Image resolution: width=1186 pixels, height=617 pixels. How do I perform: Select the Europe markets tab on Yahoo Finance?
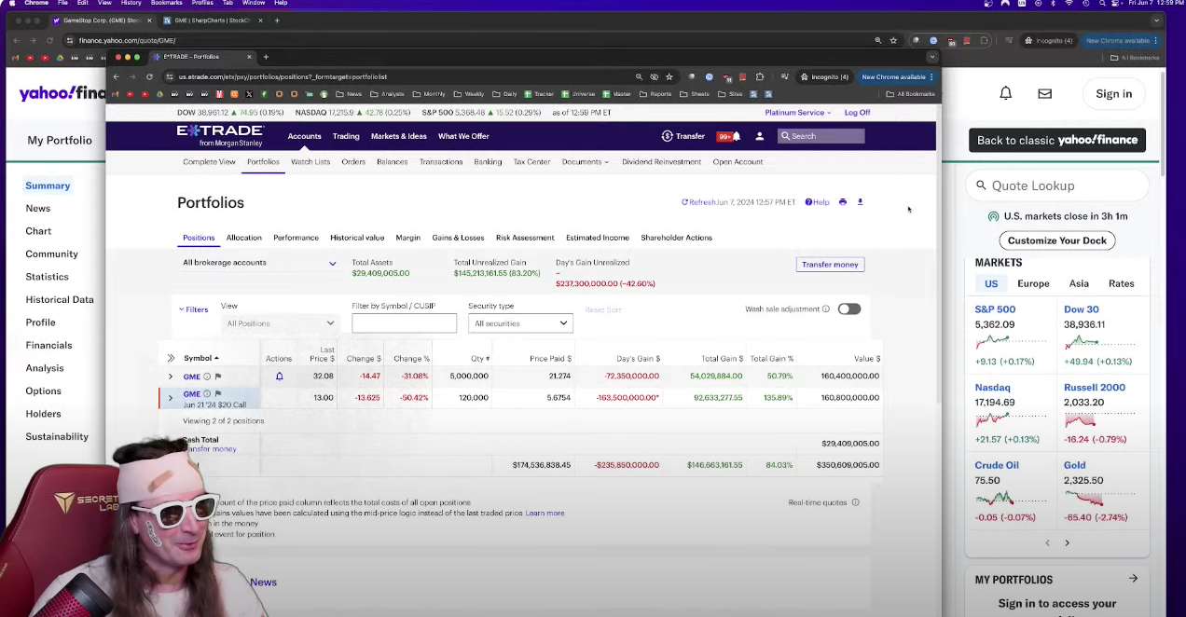coord(1033,283)
